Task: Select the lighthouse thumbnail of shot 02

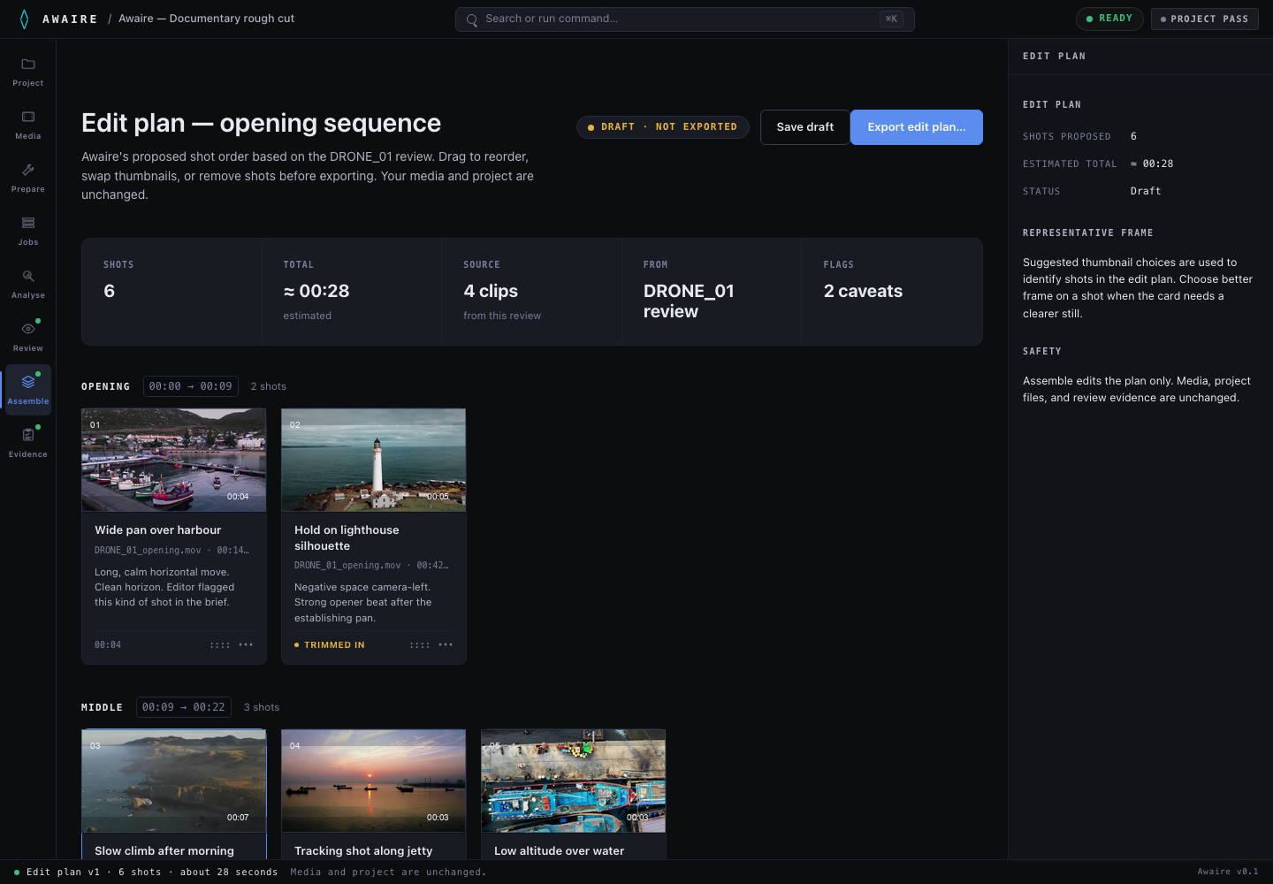Action: [x=374, y=460]
